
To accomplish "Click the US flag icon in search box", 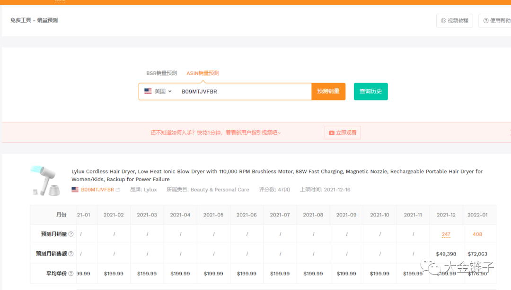I will tap(148, 91).
